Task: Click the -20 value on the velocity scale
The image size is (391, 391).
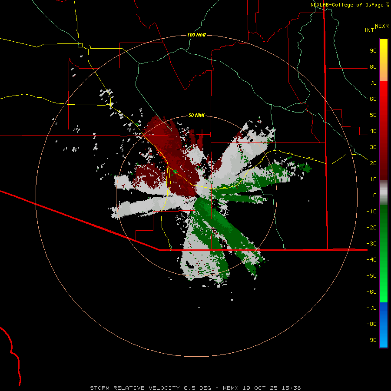Action: pos(371,228)
